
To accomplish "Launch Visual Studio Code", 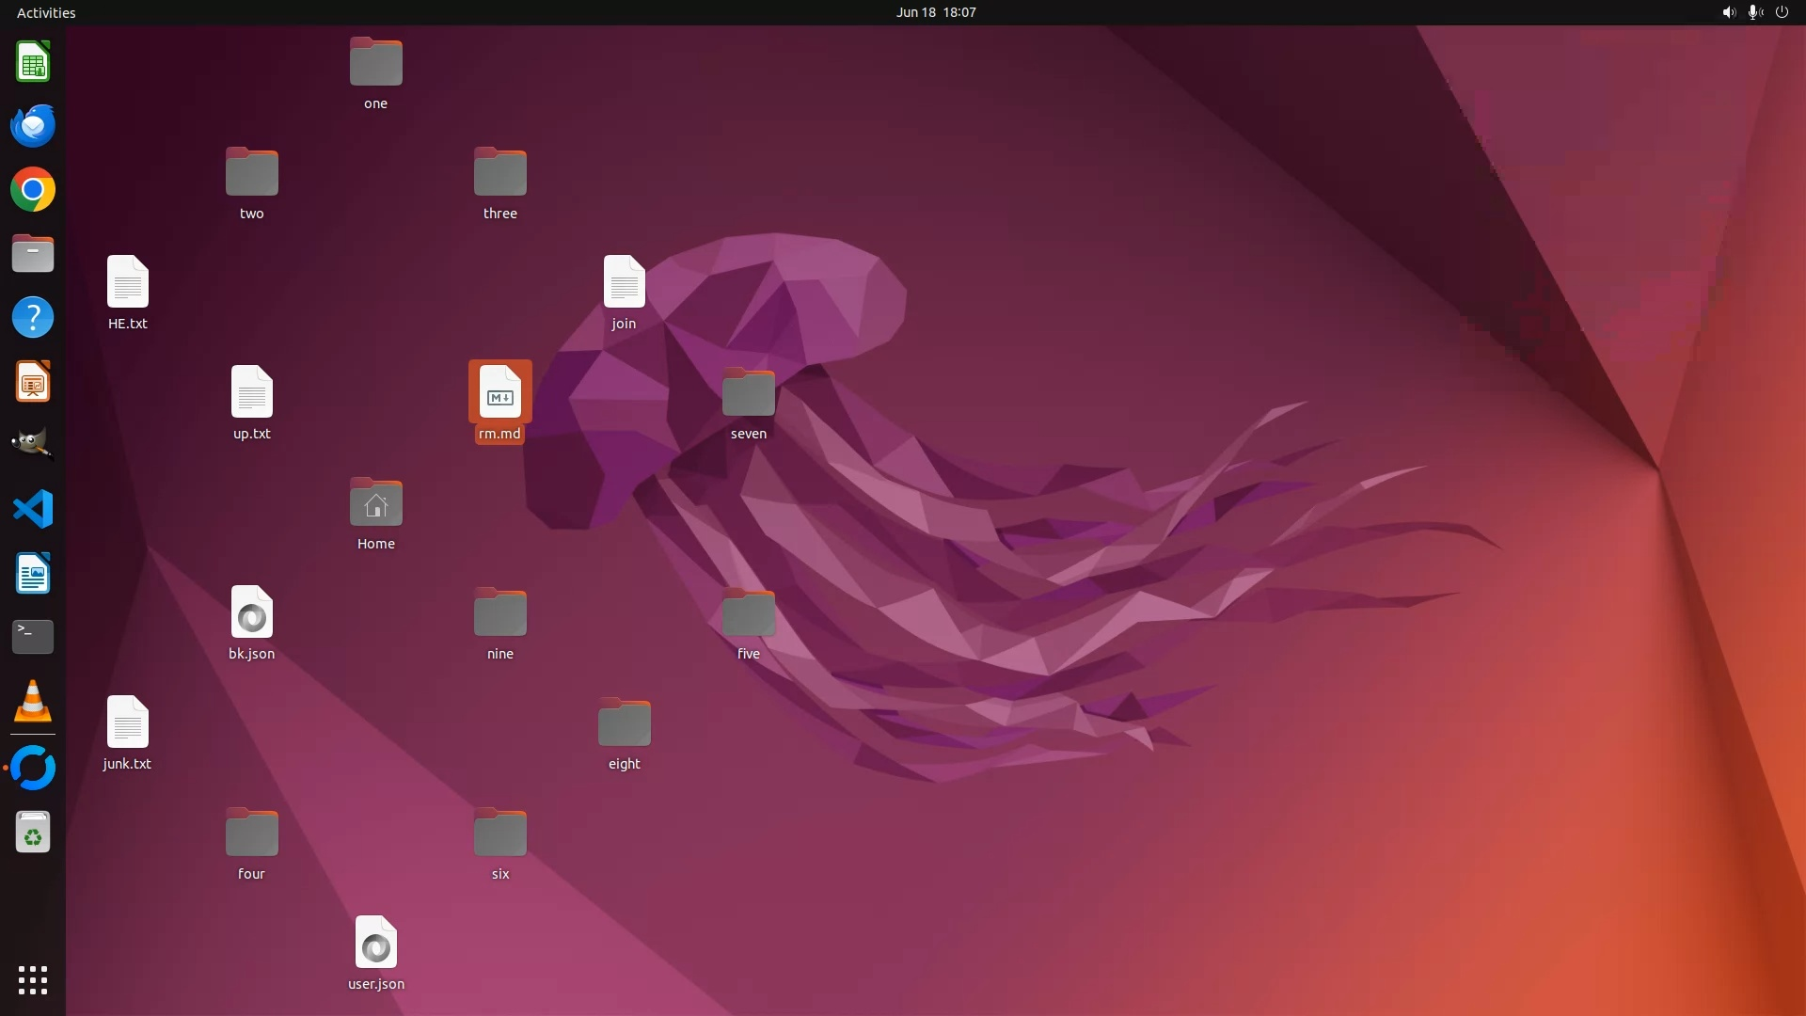I will coord(33,509).
